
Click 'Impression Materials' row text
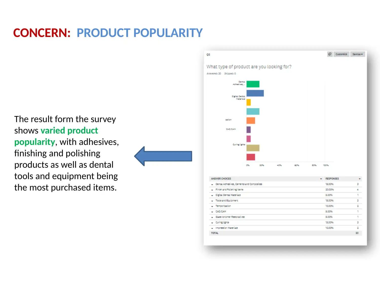[226, 228]
